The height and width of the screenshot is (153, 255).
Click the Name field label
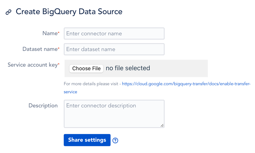coord(50,34)
